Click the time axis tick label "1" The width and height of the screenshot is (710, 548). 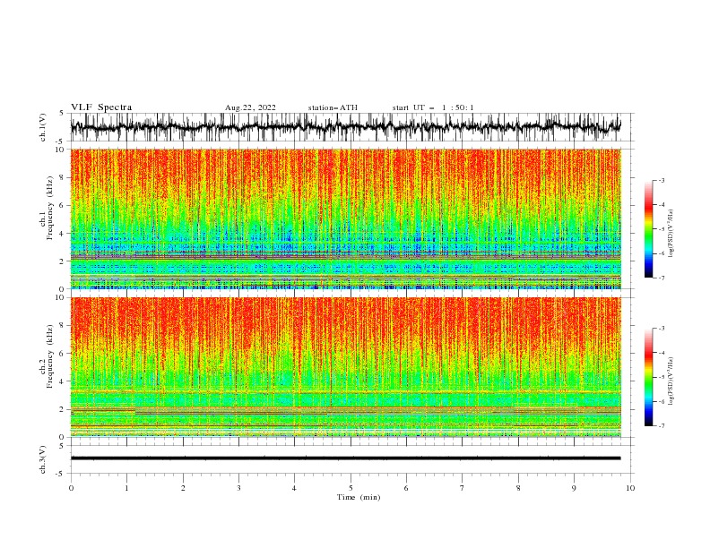pyautogui.click(x=126, y=488)
